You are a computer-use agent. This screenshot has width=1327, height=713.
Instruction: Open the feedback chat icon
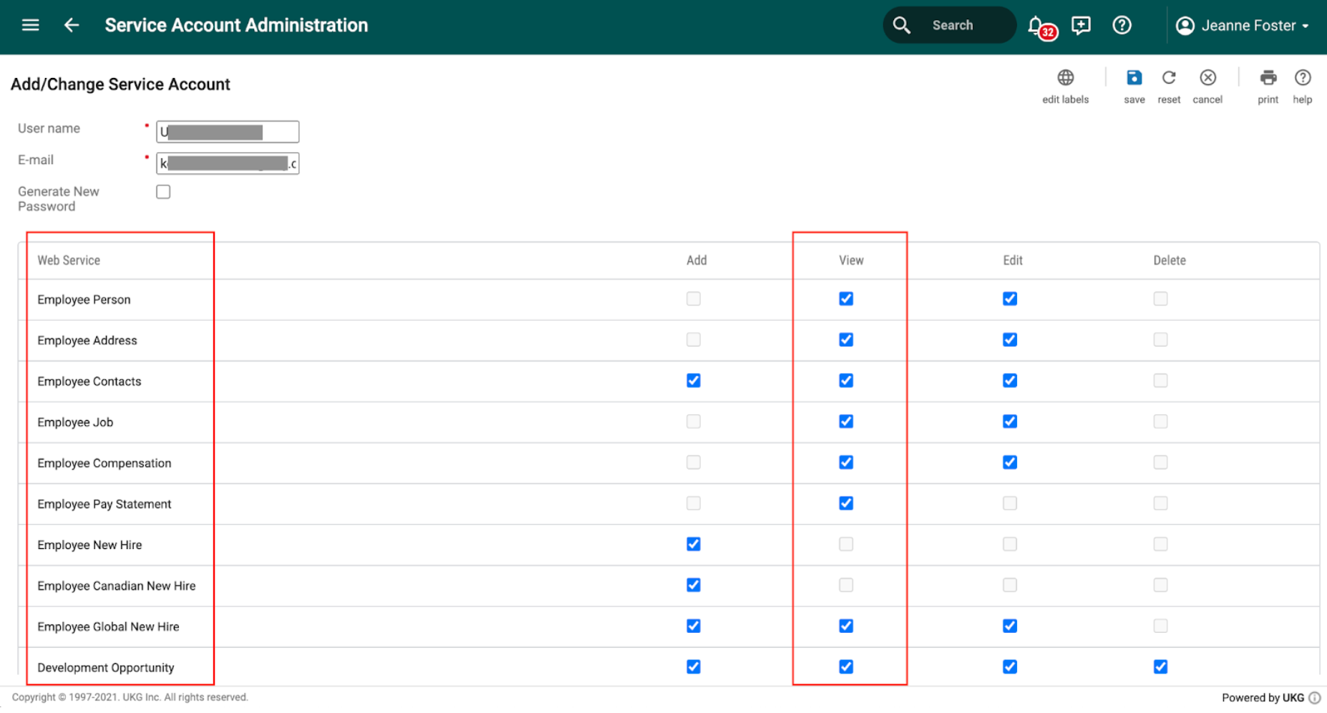coord(1081,26)
